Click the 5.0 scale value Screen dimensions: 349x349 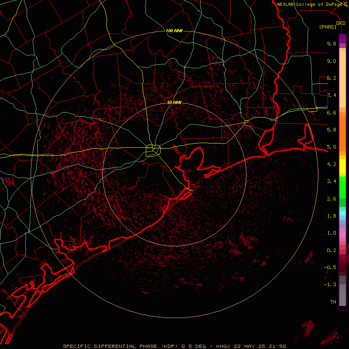332,147
